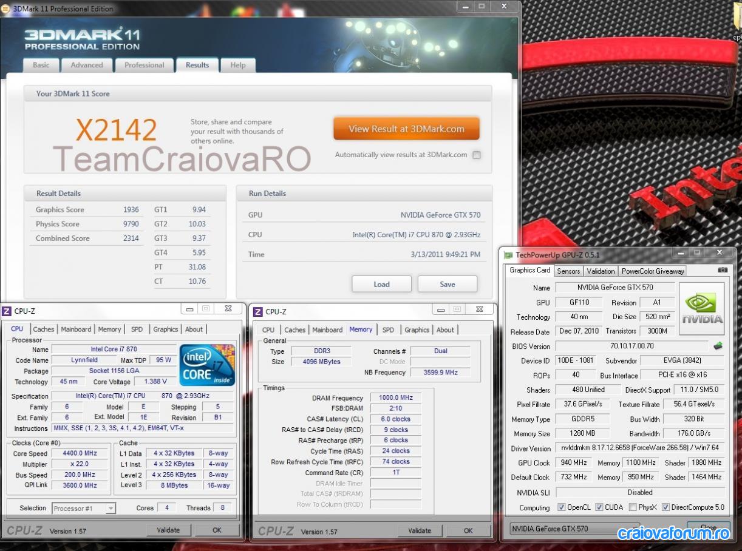Image resolution: width=742 pixels, height=551 pixels.
Task: Toggle the OpenCL checkbox in GPU-Z
Action: (x=561, y=507)
